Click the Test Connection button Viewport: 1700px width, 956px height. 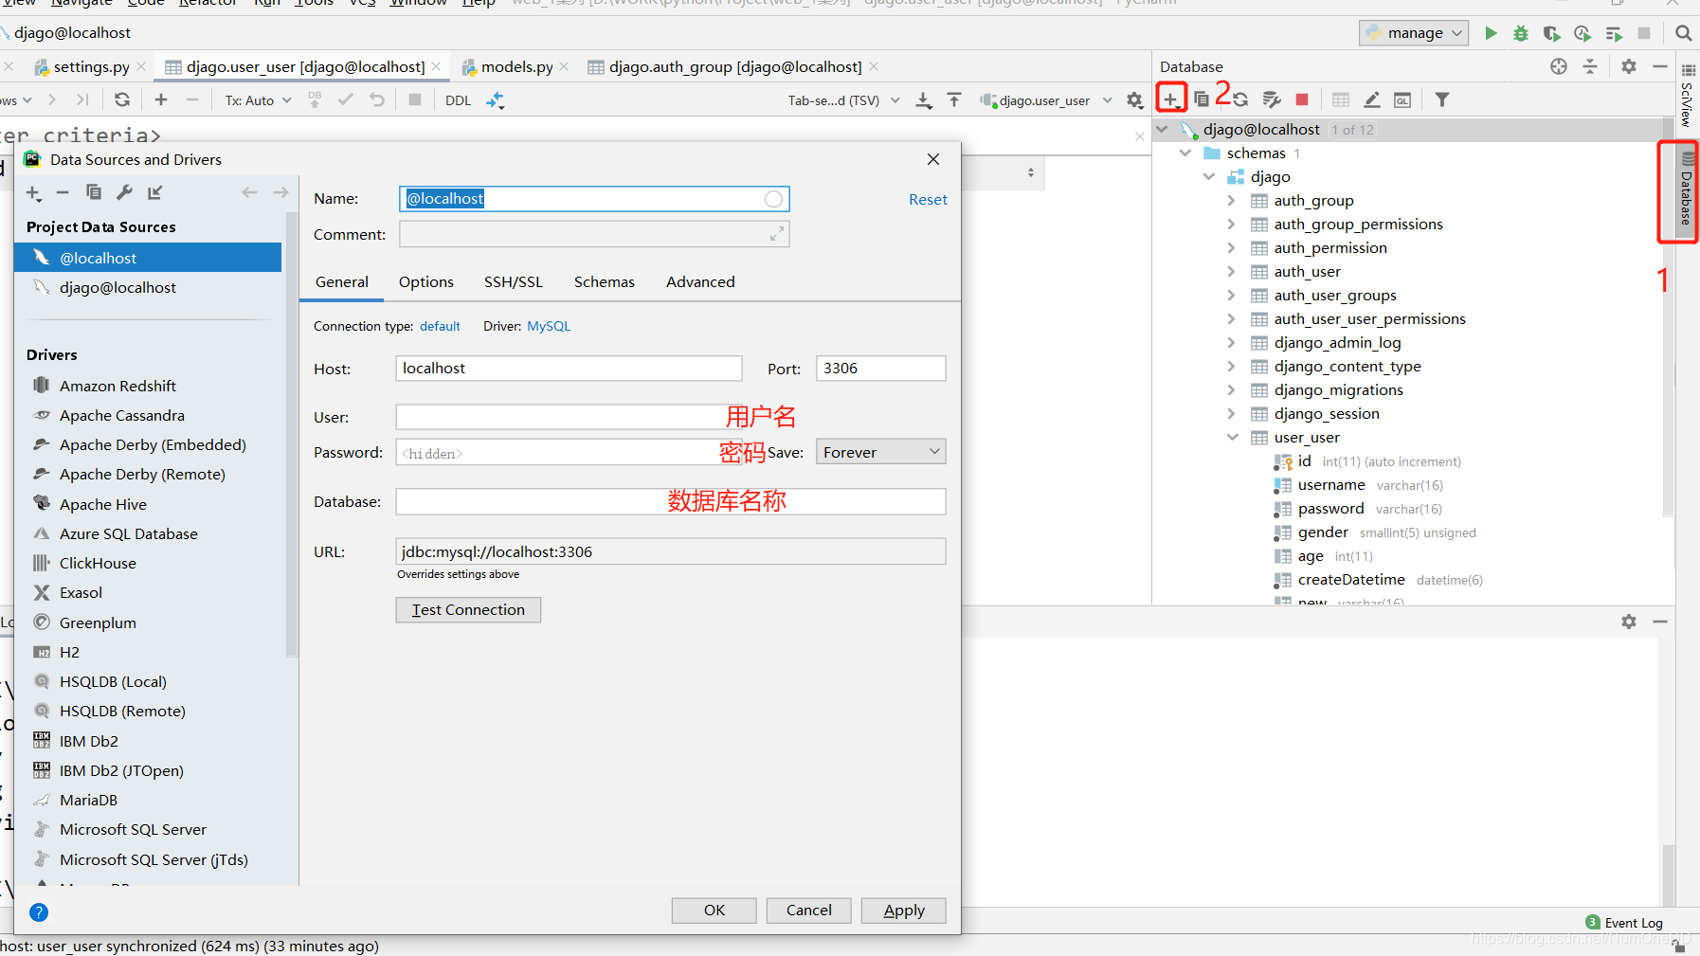coord(468,610)
